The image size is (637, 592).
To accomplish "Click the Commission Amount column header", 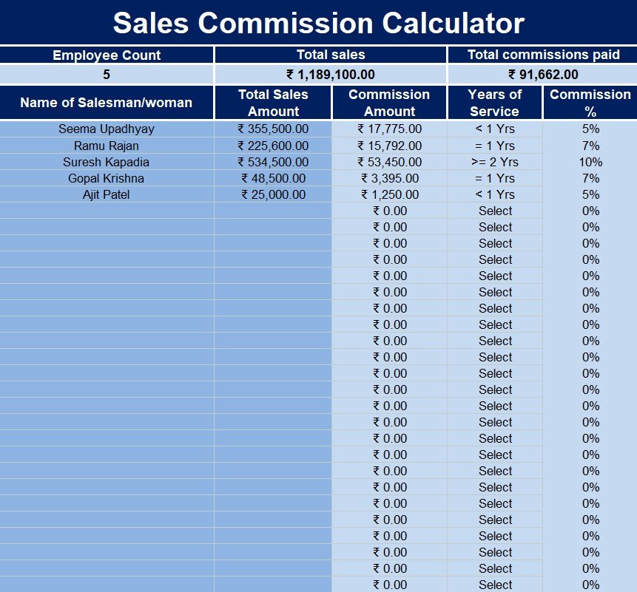I will (x=389, y=103).
